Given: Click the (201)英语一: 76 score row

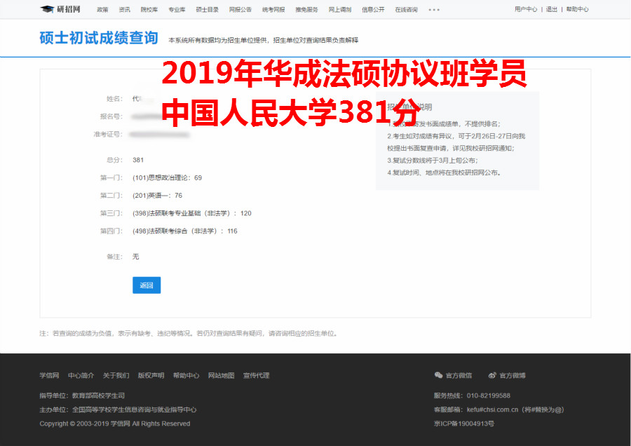Looking at the screenshot, I should (157, 195).
